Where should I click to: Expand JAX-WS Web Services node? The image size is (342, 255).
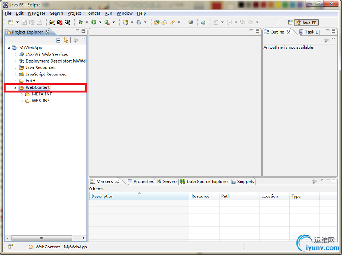point(16,55)
